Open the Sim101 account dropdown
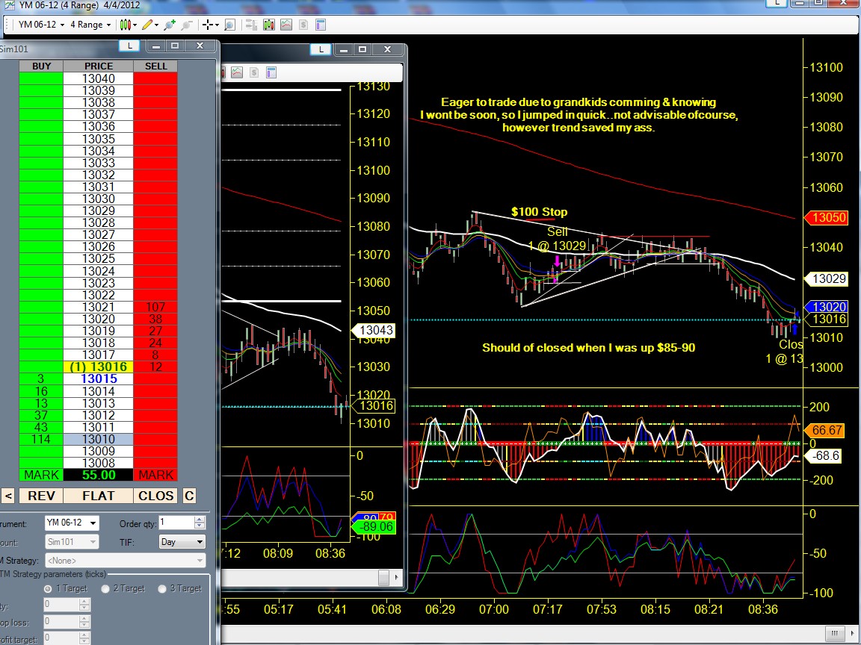The width and height of the screenshot is (861, 645). 72,542
